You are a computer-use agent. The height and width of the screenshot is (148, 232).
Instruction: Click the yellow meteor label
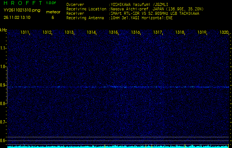click(53, 12)
